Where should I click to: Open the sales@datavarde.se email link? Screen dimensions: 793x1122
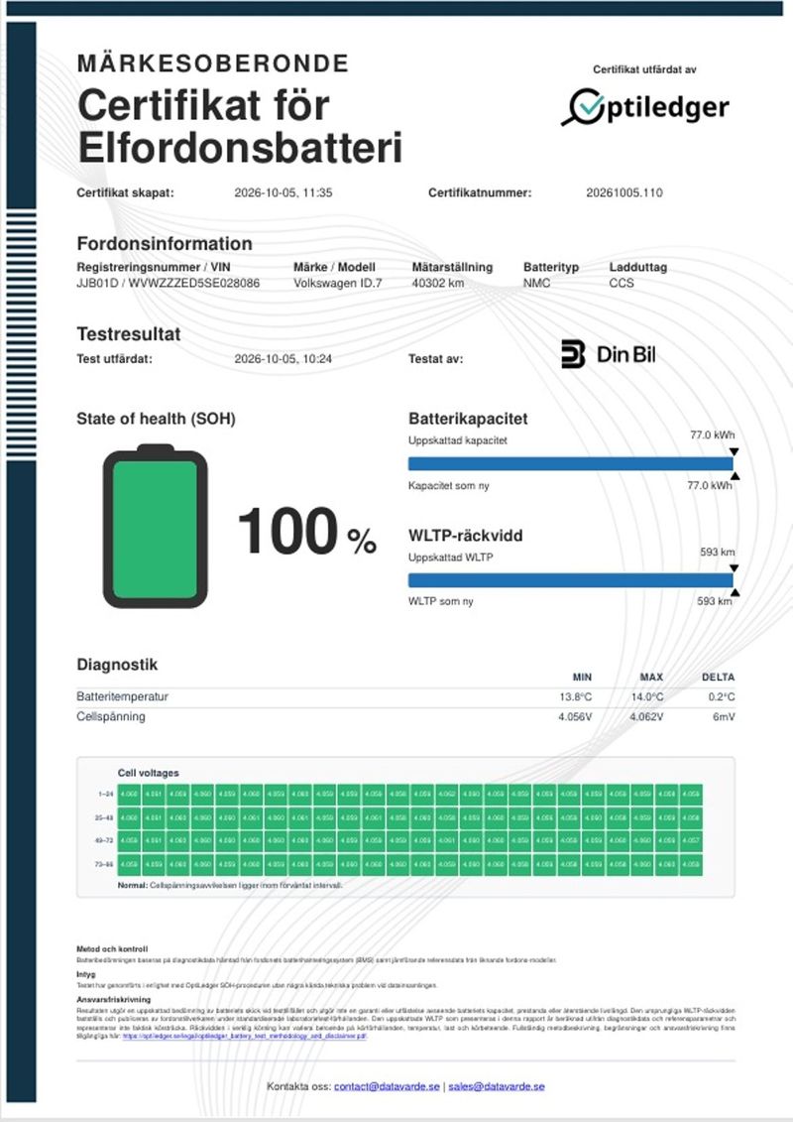497,1086
